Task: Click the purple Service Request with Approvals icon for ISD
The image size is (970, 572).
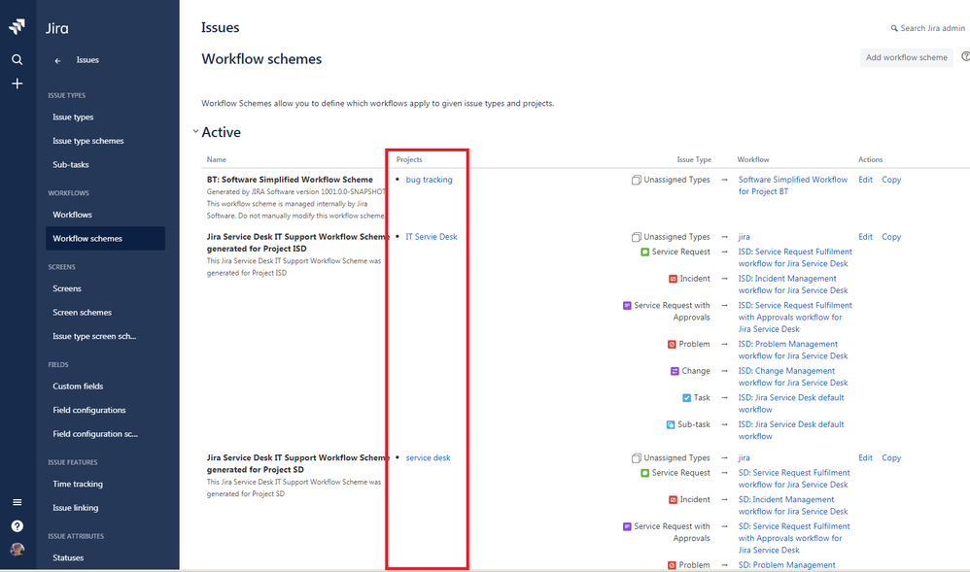Action: point(627,306)
